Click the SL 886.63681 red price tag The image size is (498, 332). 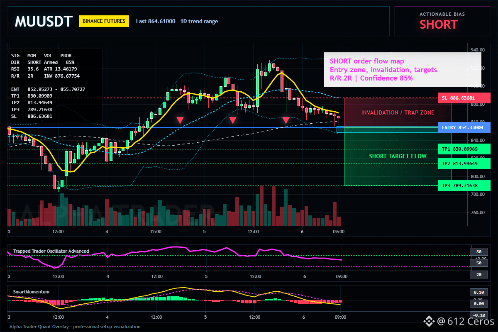point(464,98)
